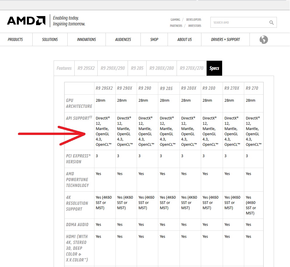
Task: Switch to the R9 280X/280 tab
Action: click(162, 68)
